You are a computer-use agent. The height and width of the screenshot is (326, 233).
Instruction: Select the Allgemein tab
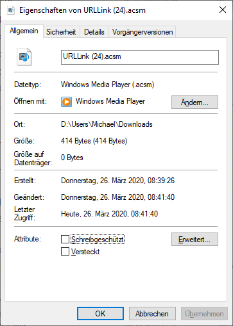click(x=24, y=31)
